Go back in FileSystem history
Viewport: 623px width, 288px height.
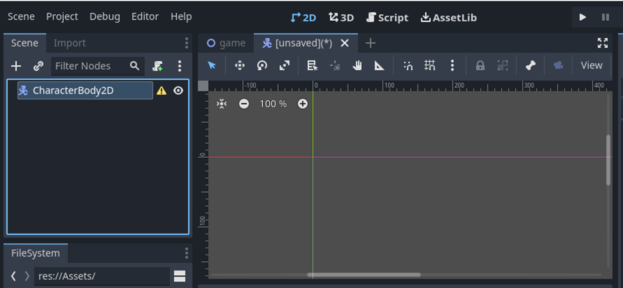tap(13, 276)
